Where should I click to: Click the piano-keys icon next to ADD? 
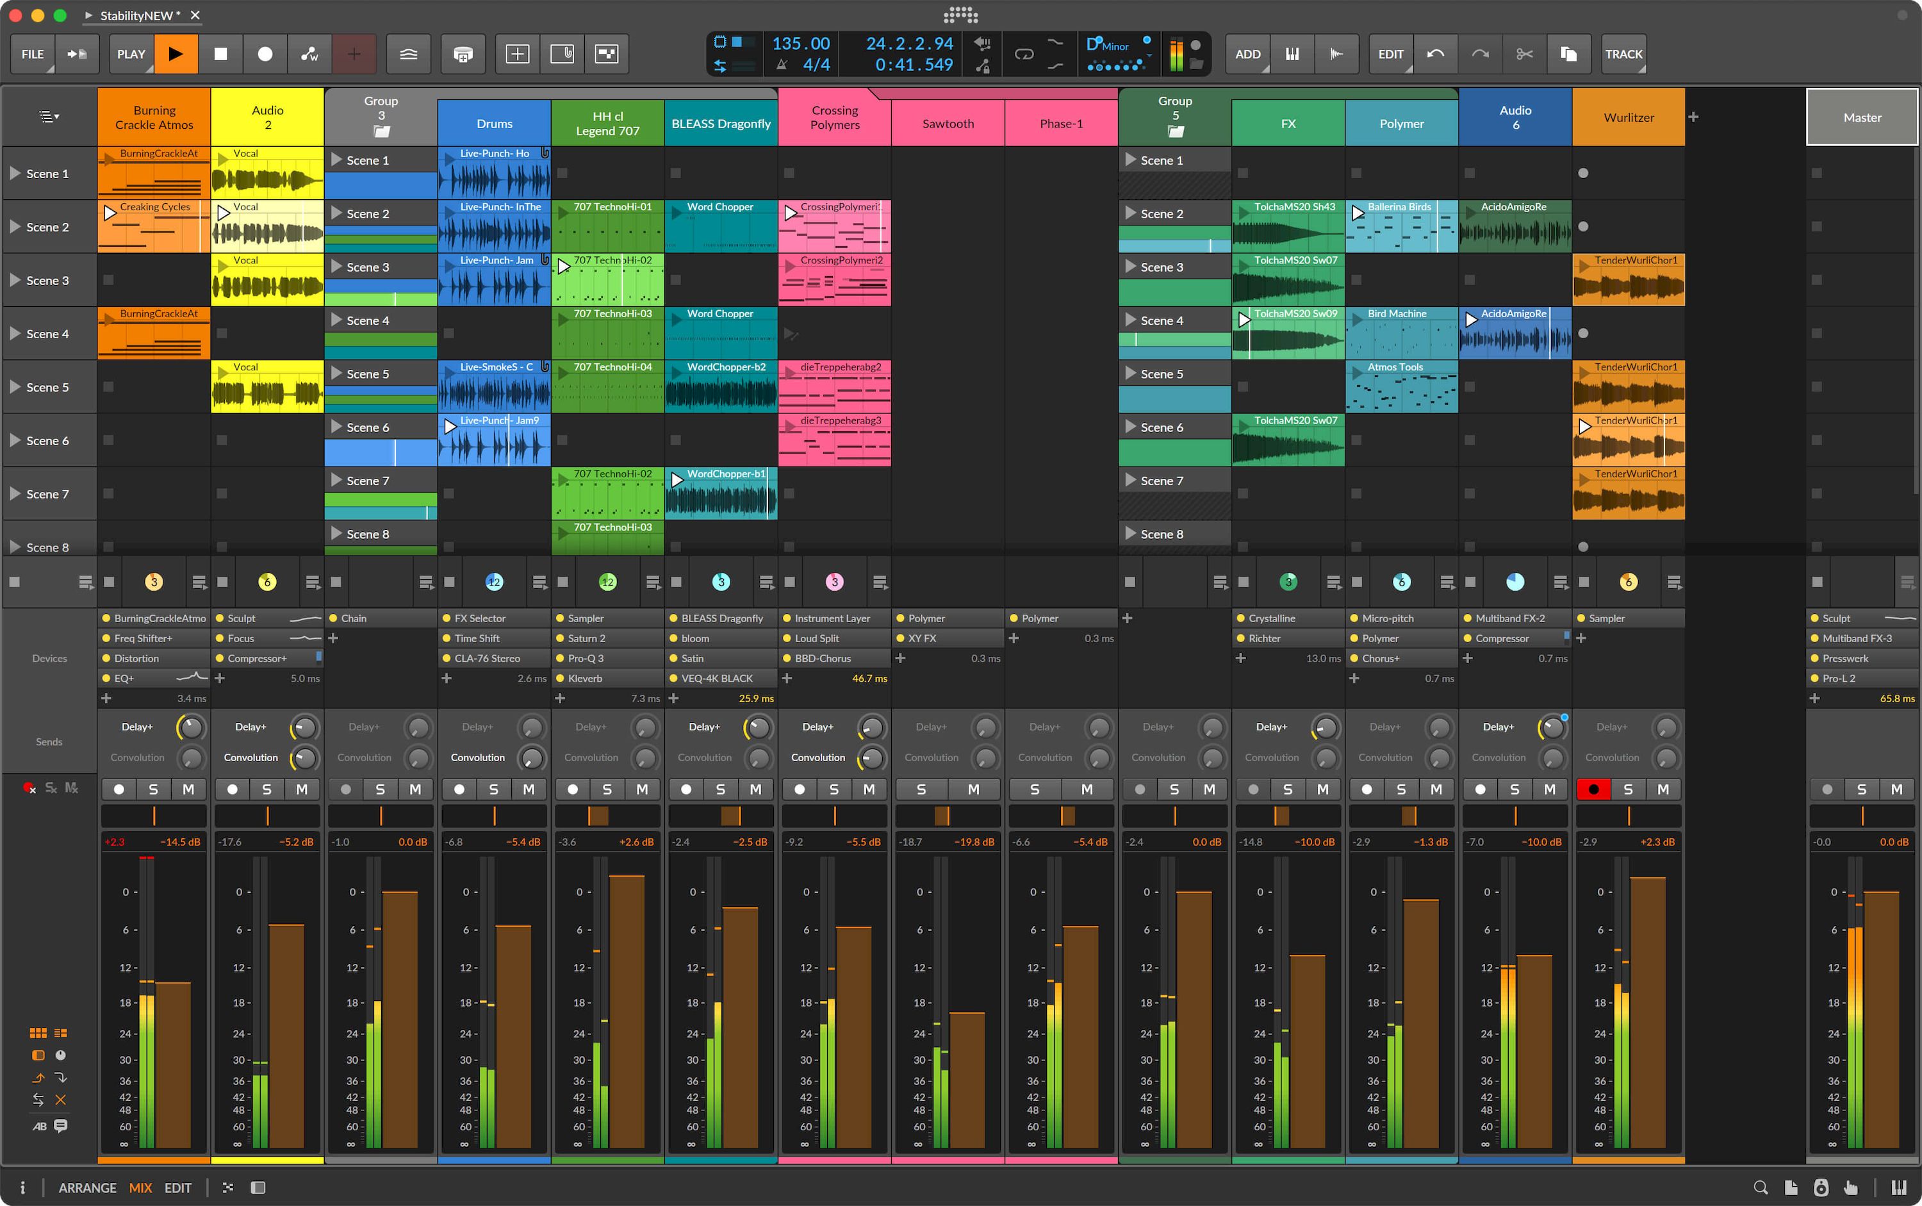tap(1292, 53)
